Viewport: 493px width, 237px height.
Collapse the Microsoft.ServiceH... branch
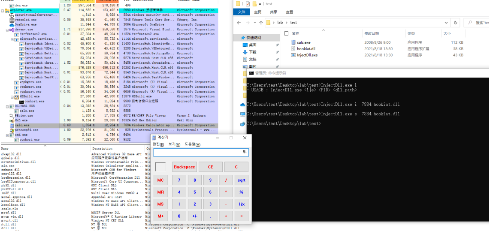point(12,39)
